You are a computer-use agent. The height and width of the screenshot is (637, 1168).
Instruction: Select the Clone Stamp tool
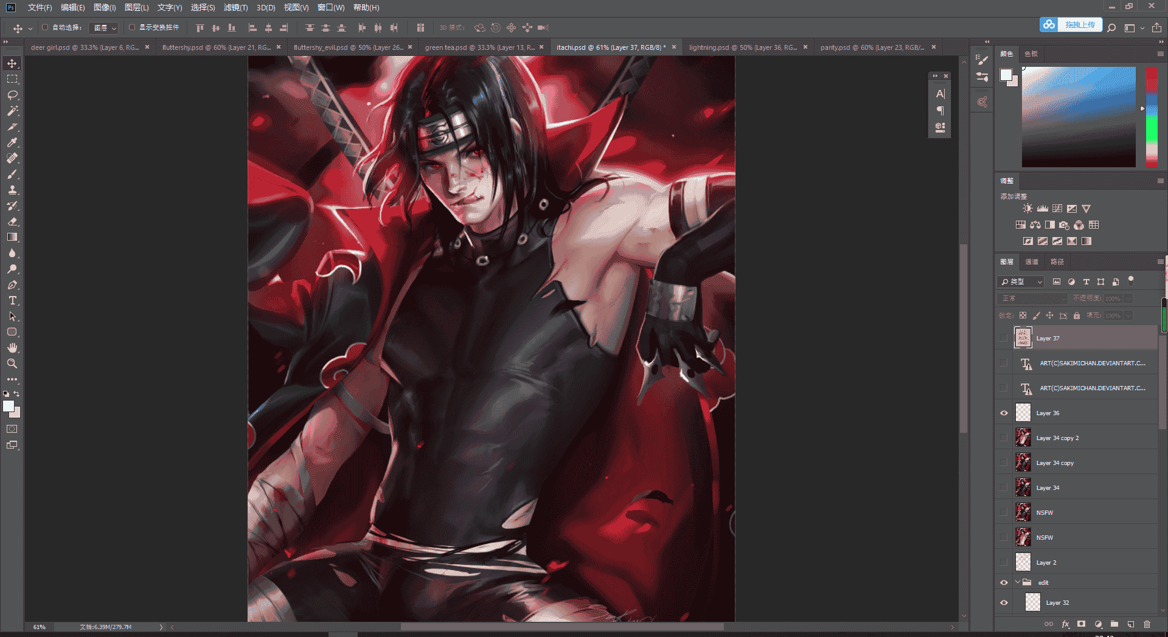click(x=12, y=190)
